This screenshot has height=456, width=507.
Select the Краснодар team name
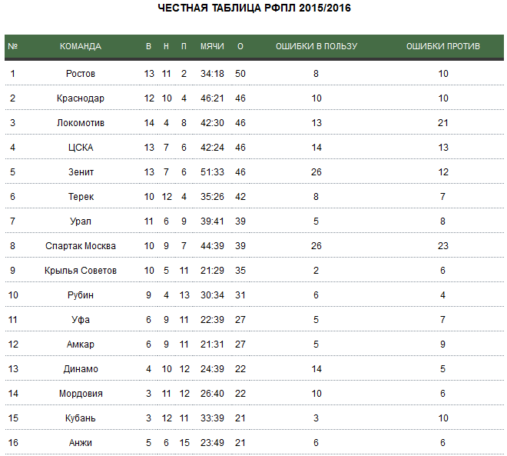[81, 98]
